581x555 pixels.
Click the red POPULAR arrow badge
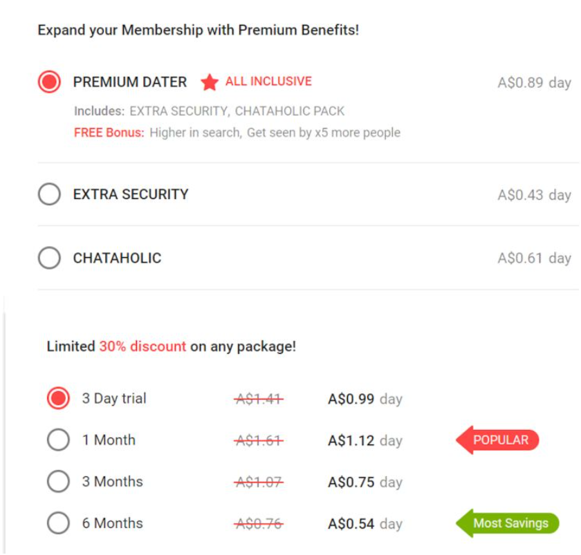click(x=498, y=440)
